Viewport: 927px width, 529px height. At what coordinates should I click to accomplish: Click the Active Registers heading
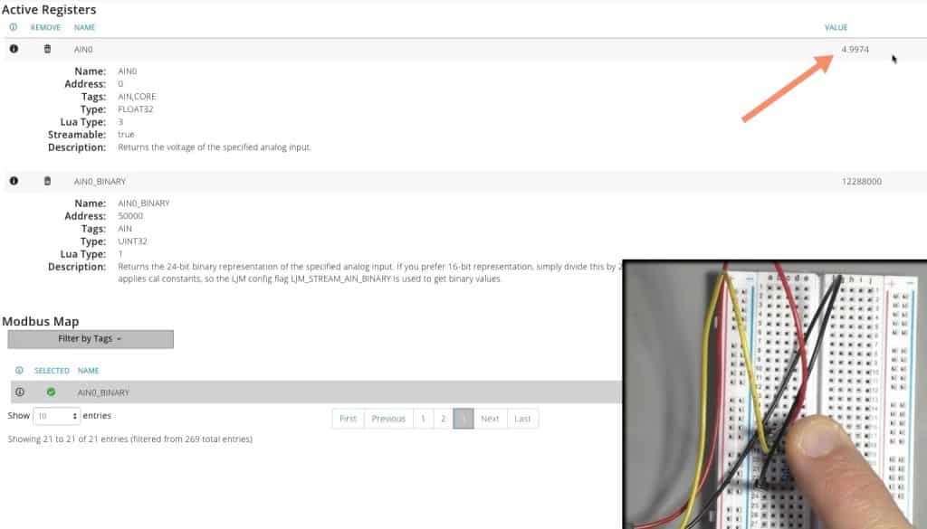coord(49,9)
